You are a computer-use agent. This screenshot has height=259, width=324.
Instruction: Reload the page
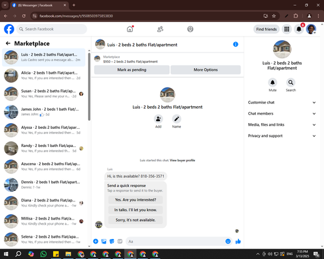coord(24,16)
